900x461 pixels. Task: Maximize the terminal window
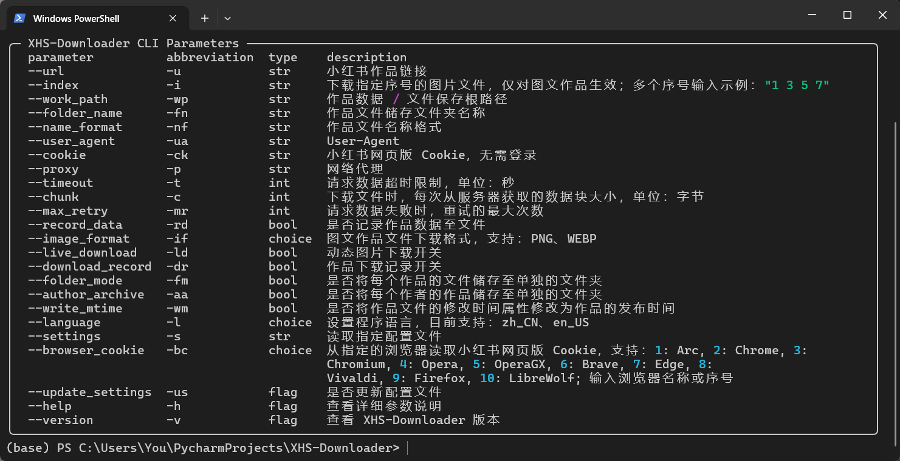pyautogui.click(x=847, y=15)
